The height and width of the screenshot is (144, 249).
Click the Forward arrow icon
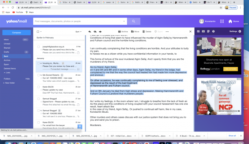[100, 32]
